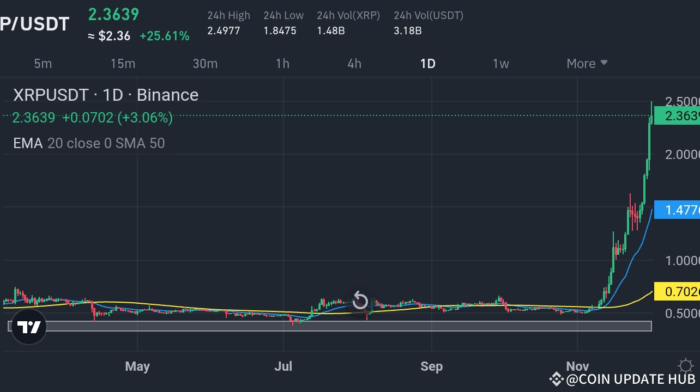This screenshot has width=700, height=392.
Task: Click the chart range scrollbar at the bottom
Action: (327, 327)
